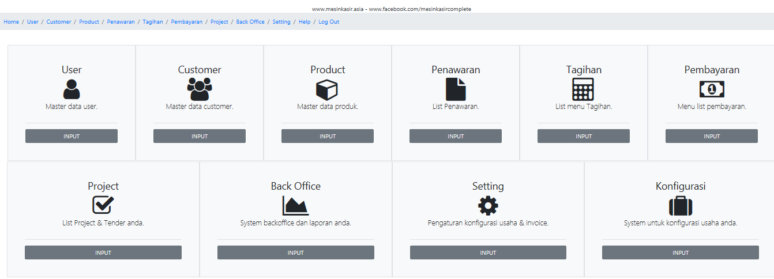Open Penawaran from the top navigation

(x=121, y=22)
